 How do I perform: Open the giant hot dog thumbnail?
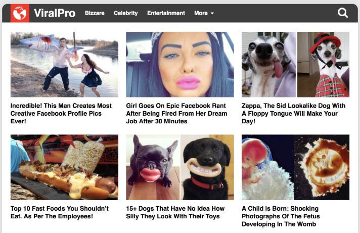click(x=64, y=167)
